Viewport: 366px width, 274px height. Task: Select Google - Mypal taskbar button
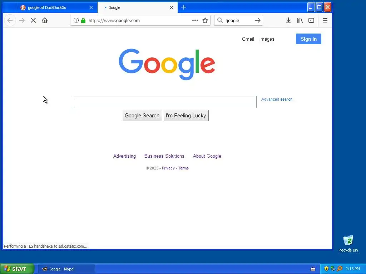pos(66,269)
